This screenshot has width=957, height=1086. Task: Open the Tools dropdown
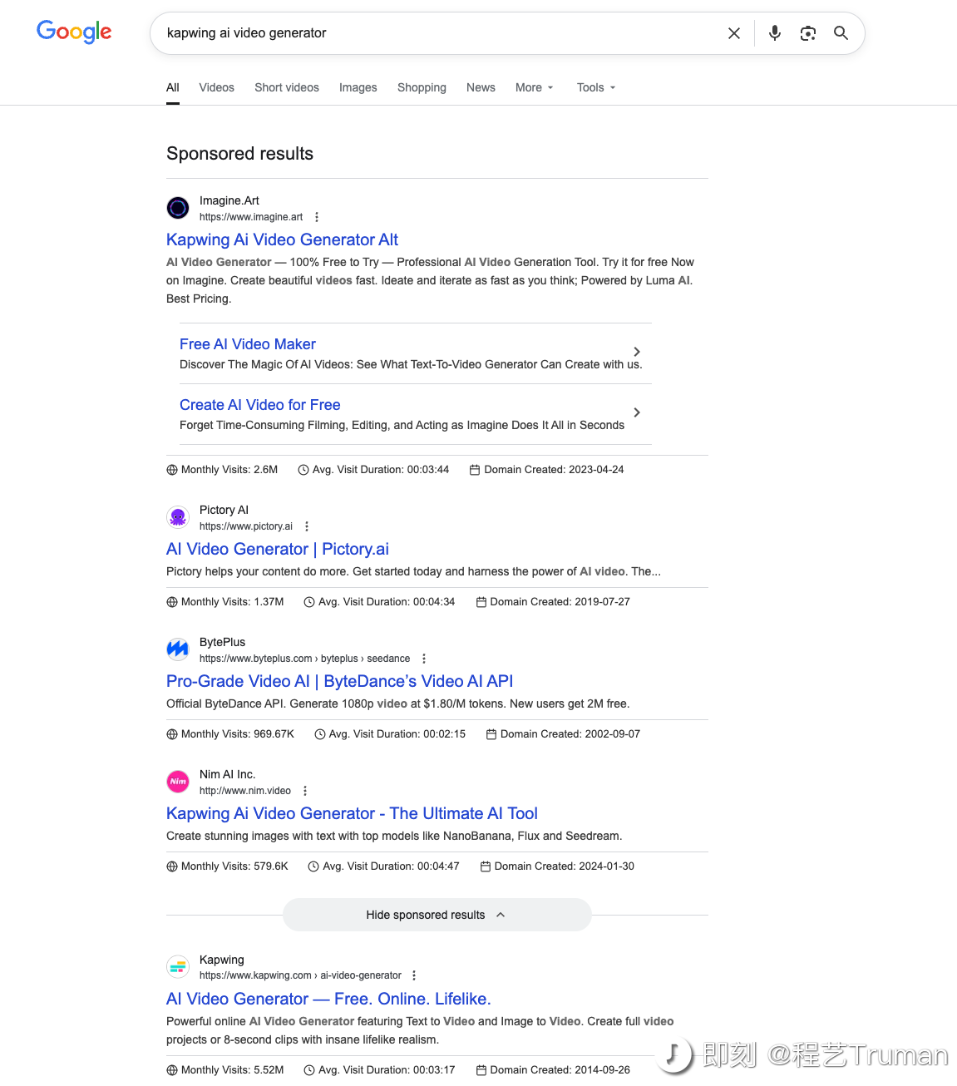[x=596, y=87]
